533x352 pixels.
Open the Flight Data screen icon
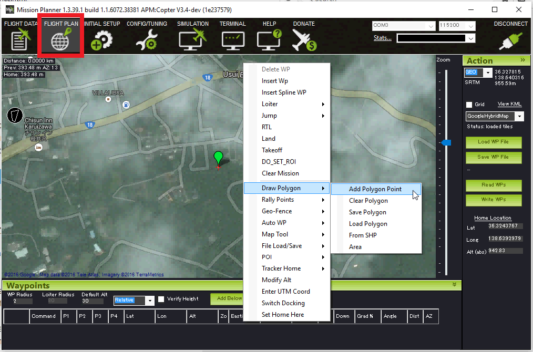(x=20, y=40)
